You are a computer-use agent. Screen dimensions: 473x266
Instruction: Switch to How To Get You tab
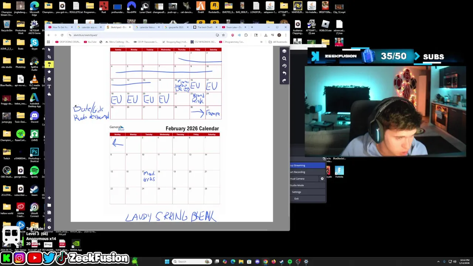[60, 27]
